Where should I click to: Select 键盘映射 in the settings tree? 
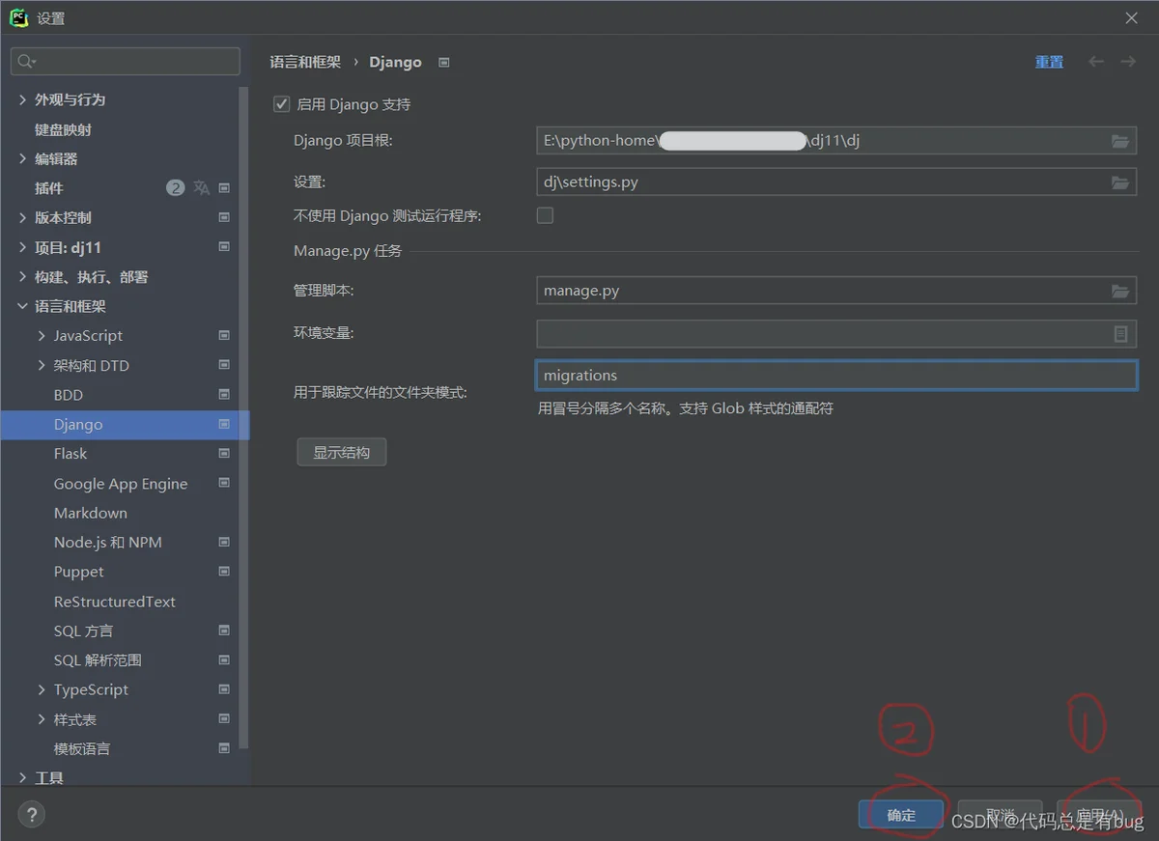64,129
